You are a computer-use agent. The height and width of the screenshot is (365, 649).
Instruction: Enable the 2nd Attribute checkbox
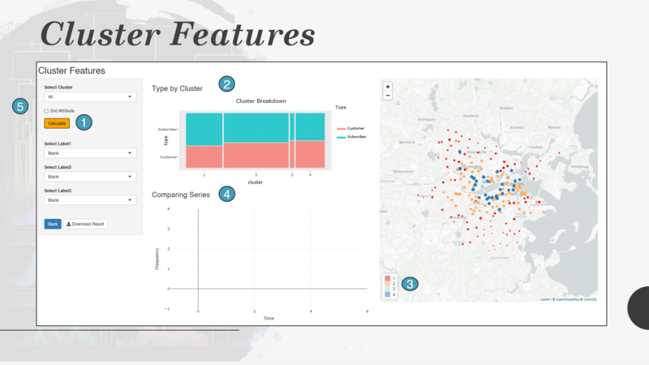(46, 111)
